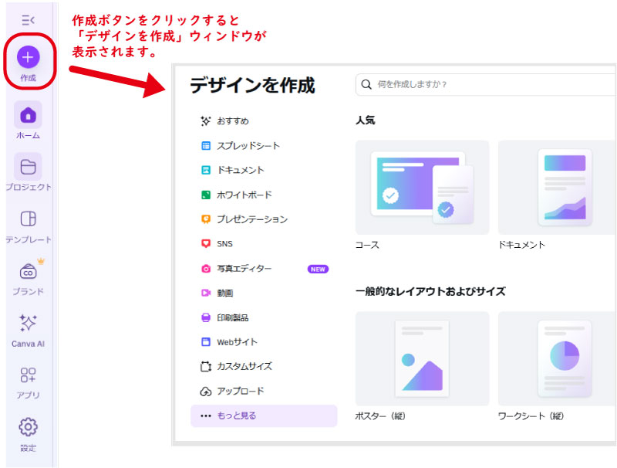Select the 動画 video icon
Viewport: 617px width, 468px height.
206,293
